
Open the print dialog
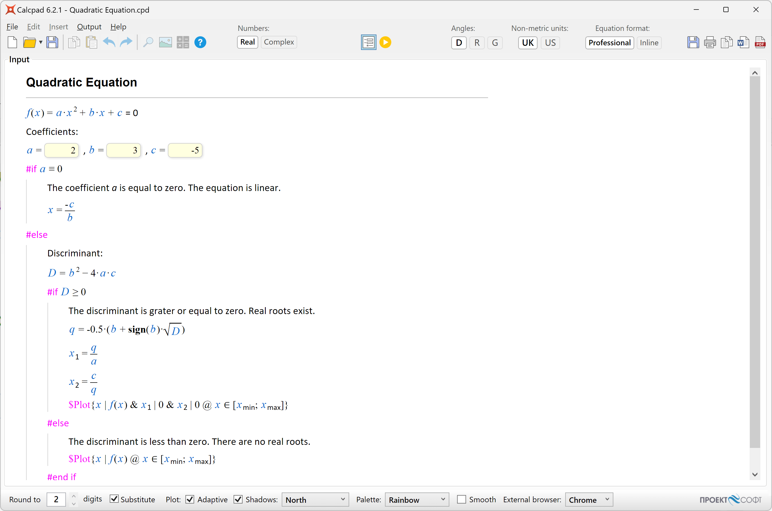710,42
